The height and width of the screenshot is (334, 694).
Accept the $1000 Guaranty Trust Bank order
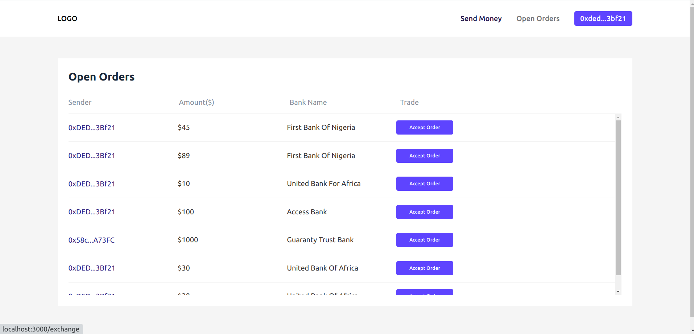pyautogui.click(x=425, y=240)
